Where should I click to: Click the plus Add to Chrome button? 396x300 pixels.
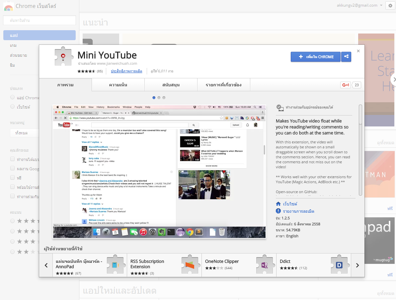tap(316, 57)
